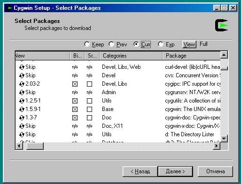Click 'cygwin-x-doc: Cygwin/X' package text

pos(193,126)
